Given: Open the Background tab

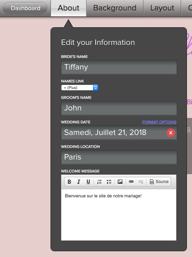Looking at the screenshot, I should (115, 8).
